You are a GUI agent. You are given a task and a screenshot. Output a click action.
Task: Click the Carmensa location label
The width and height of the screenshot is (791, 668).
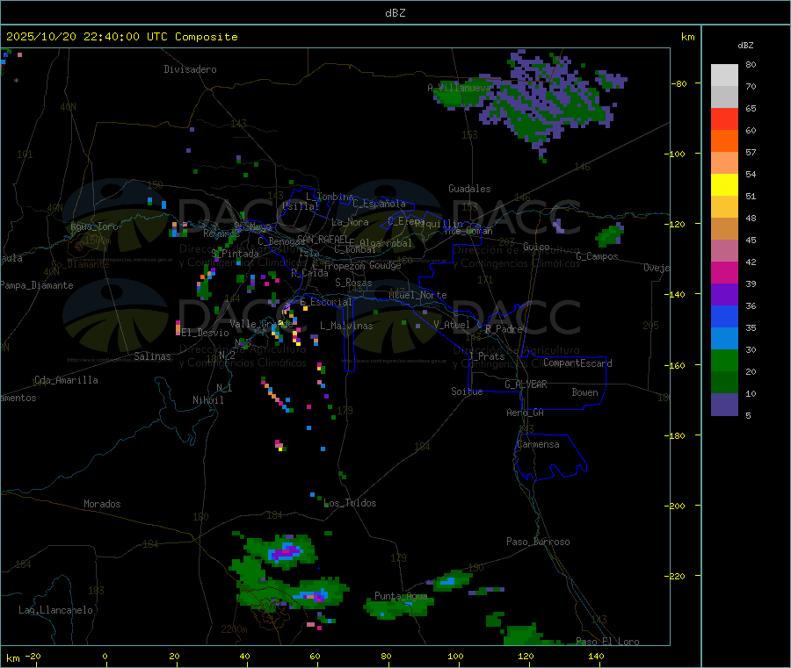click(x=538, y=444)
